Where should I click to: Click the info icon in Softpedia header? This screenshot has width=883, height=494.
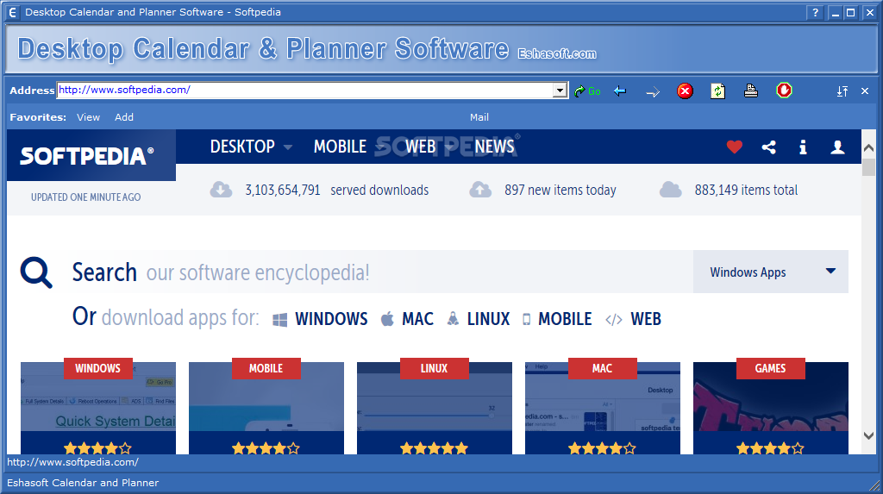coord(803,147)
